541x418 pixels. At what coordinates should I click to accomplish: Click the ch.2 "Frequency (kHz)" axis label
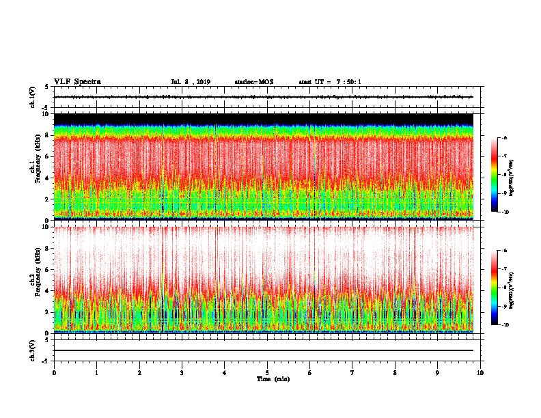38,272
